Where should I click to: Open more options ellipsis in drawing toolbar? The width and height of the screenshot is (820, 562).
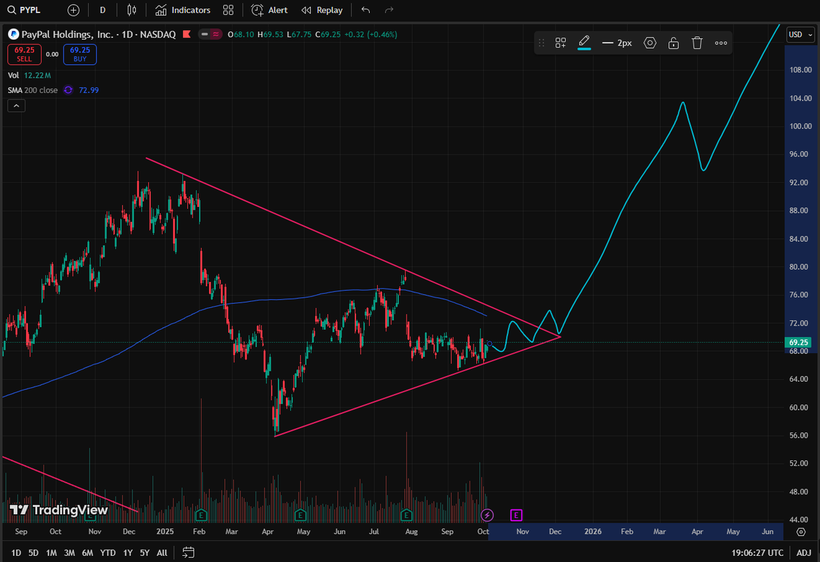721,43
